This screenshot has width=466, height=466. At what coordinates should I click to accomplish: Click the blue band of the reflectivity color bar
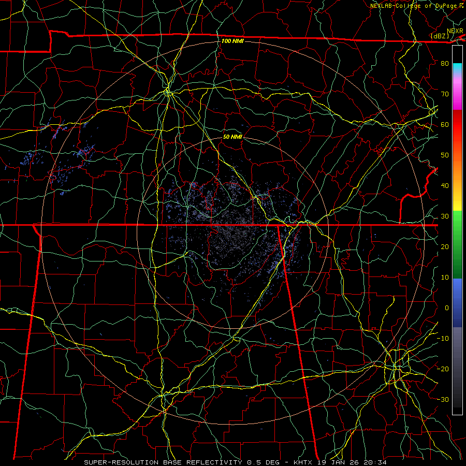coord(457,303)
